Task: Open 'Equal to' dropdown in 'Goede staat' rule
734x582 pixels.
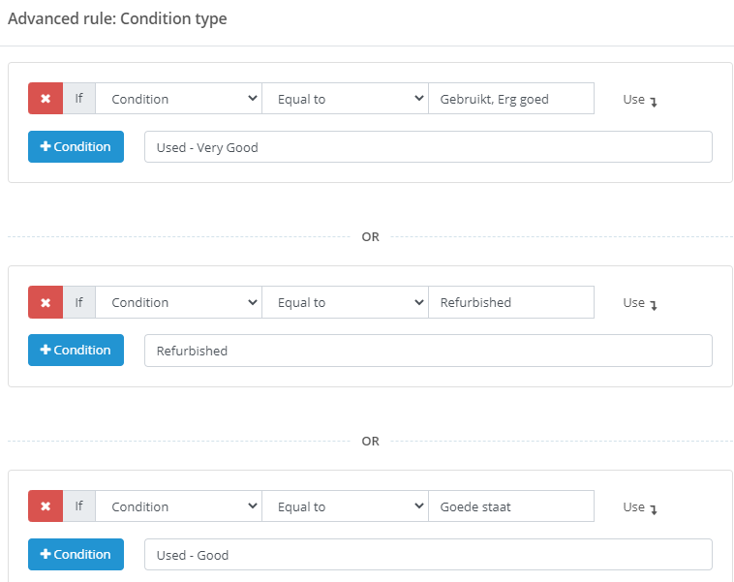Action: click(346, 506)
